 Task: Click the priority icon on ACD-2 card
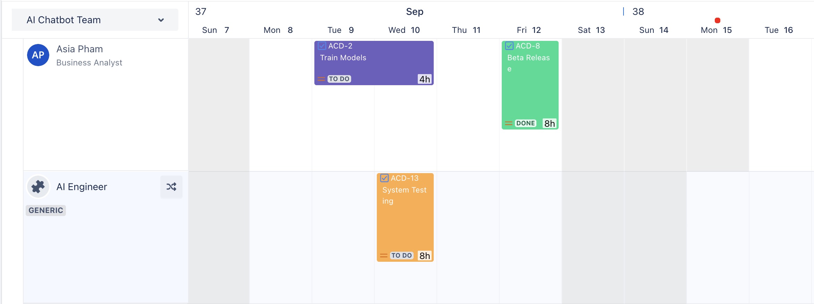point(321,79)
